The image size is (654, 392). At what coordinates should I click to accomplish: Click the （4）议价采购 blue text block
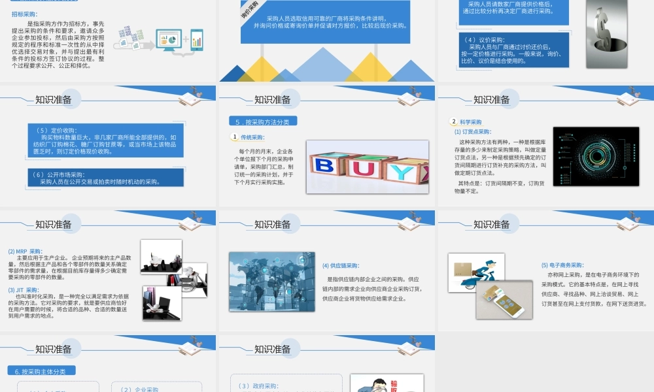tap(513, 49)
